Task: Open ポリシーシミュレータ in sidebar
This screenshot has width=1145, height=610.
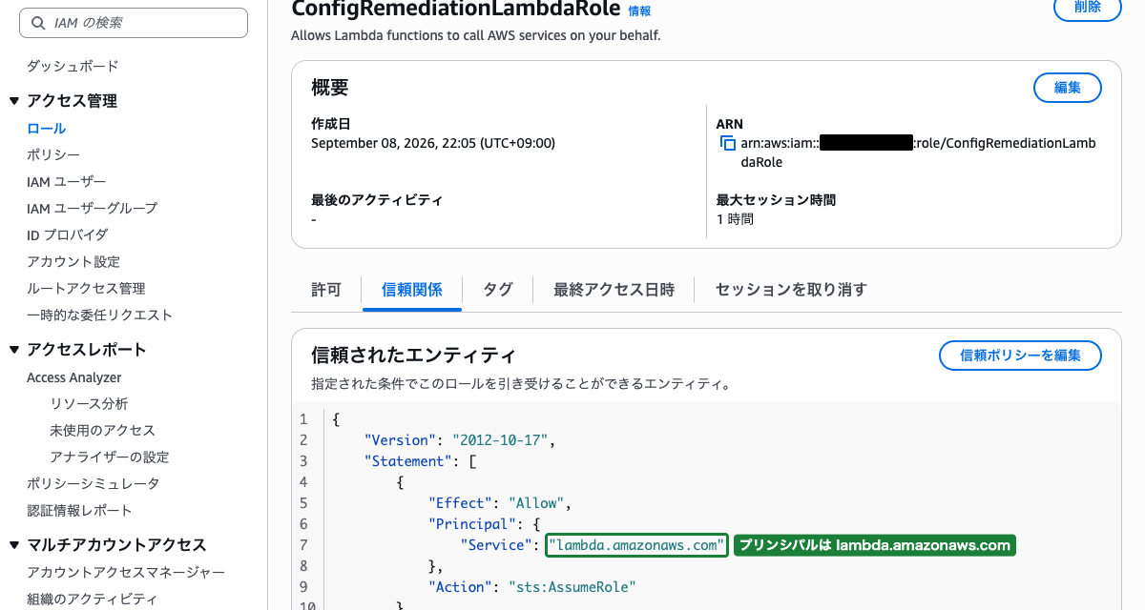Action: pyautogui.click(x=94, y=484)
